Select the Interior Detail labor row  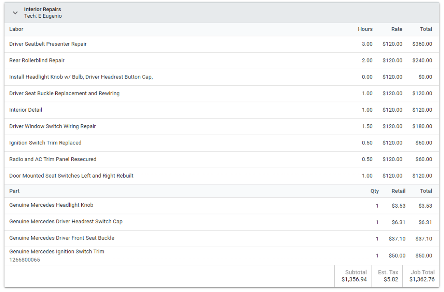tap(222, 110)
